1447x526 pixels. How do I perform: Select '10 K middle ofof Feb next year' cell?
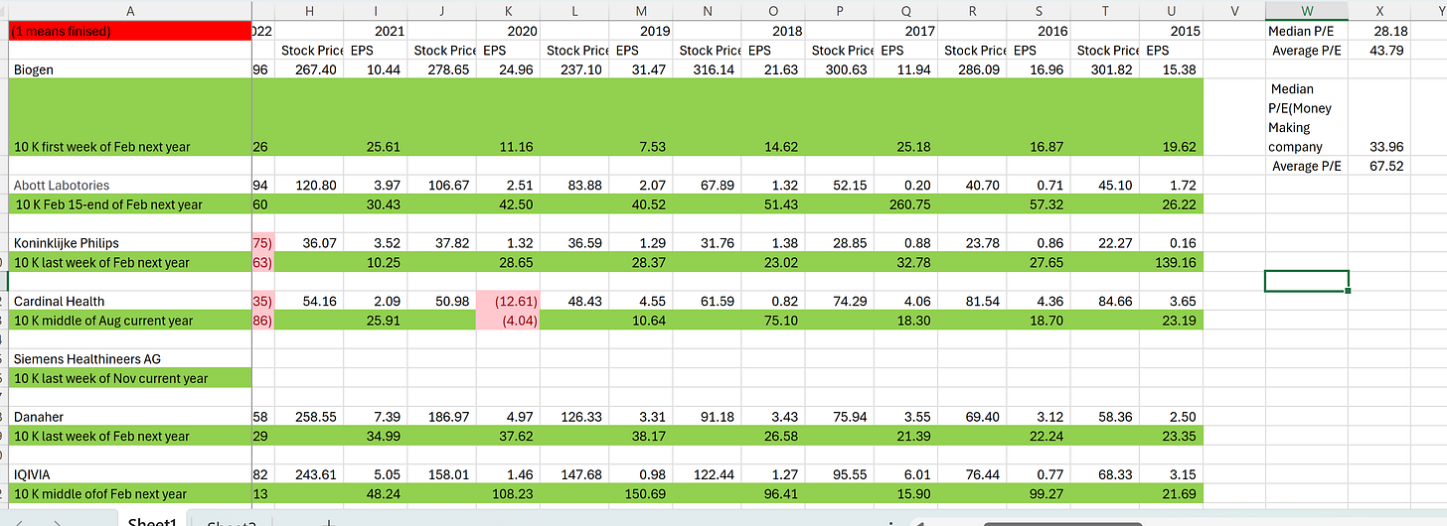(x=132, y=494)
